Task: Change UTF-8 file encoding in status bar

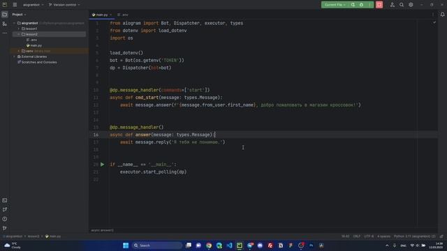Action: tap(369, 236)
